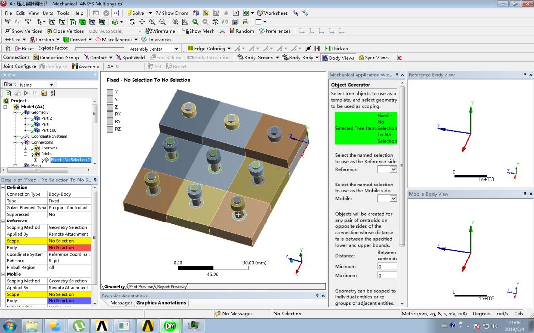The width and height of the screenshot is (534, 333).
Task: Toggle Wireframe view mode
Action: point(161,31)
